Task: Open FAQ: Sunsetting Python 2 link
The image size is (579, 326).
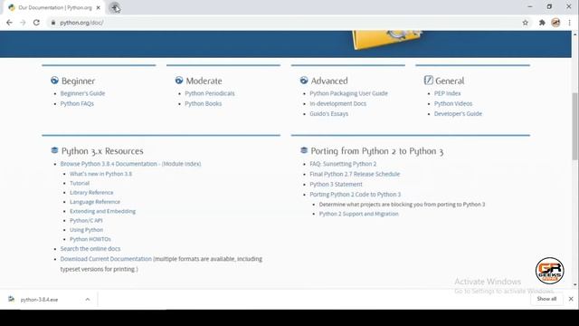Action: (x=343, y=164)
